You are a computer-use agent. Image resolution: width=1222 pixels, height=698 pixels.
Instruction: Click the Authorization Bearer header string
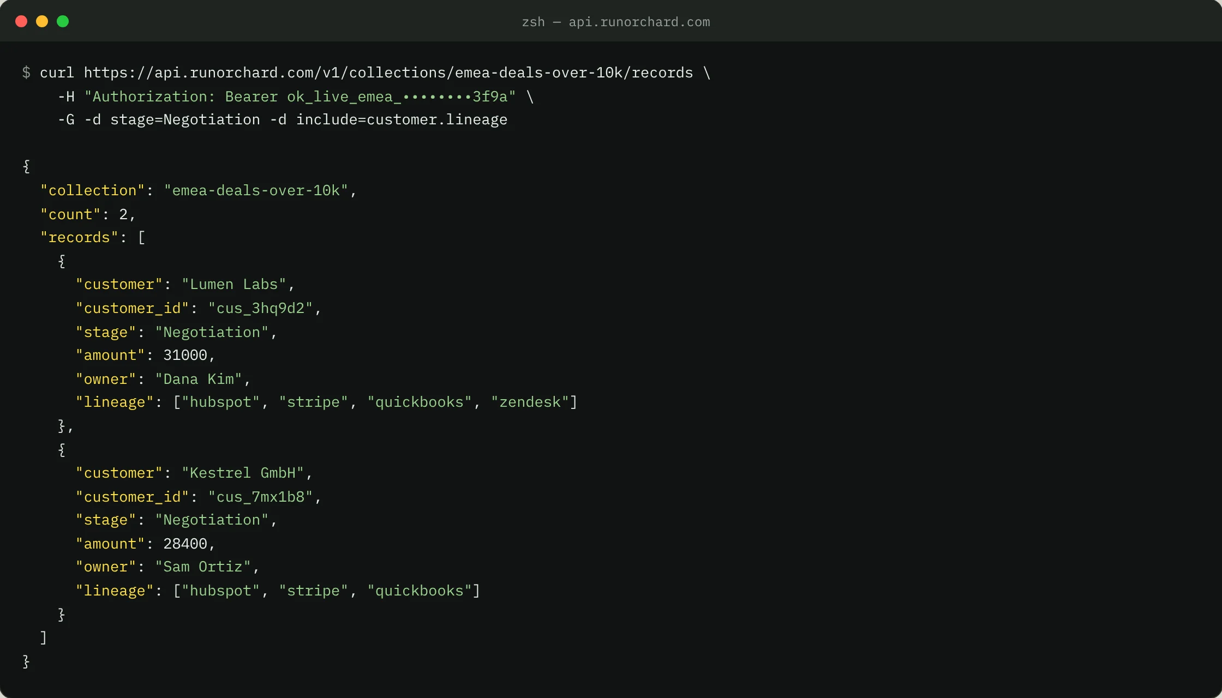(x=300, y=97)
